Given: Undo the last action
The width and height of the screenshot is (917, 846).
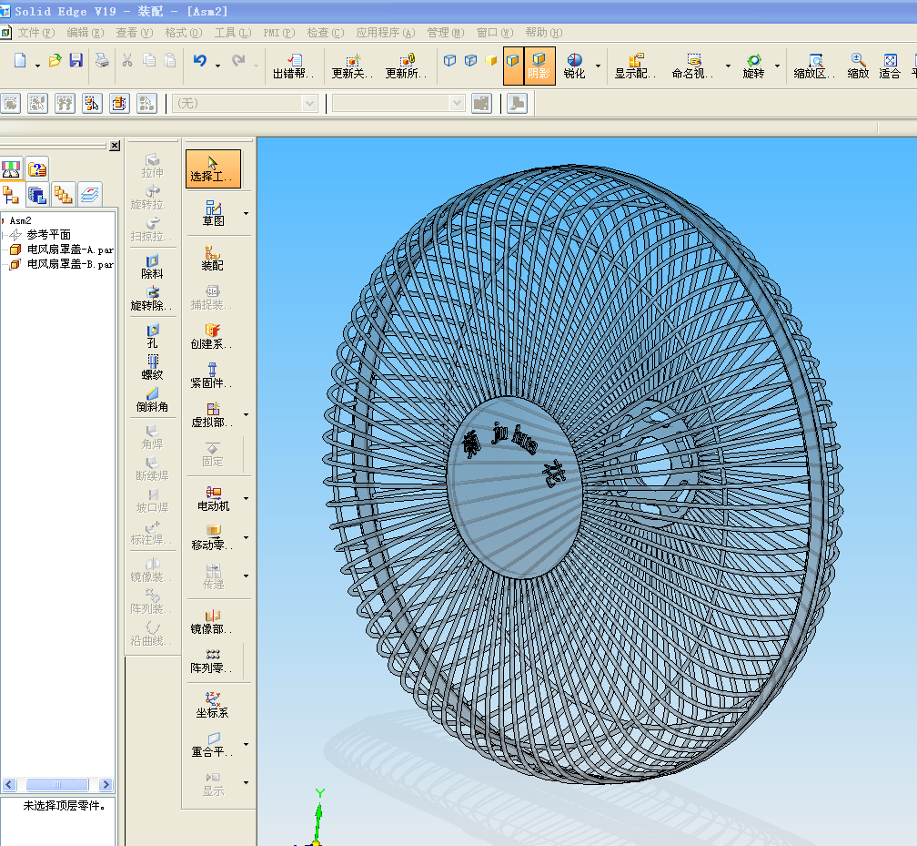Looking at the screenshot, I should coord(200,60).
